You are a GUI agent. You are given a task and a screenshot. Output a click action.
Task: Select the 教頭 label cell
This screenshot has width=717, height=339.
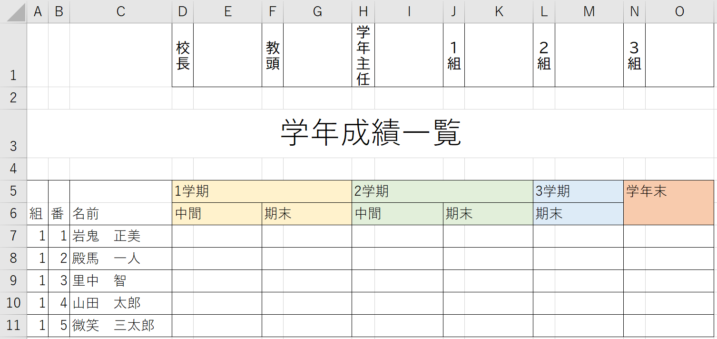pos(273,56)
